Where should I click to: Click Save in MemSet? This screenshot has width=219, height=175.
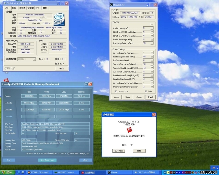pos(128,97)
